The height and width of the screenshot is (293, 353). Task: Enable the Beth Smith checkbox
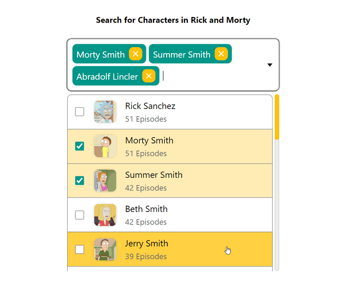pyautogui.click(x=80, y=215)
